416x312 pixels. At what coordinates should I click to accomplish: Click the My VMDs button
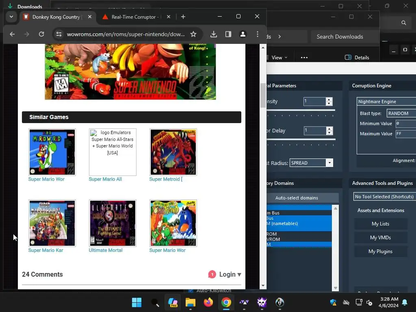[x=380, y=238]
